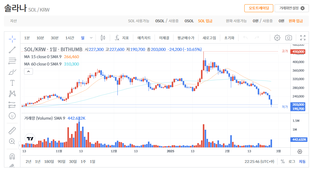Viewport: 312px width, 169px height.
Task: Click the candlestick chart style icon
Action: point(103,38)
